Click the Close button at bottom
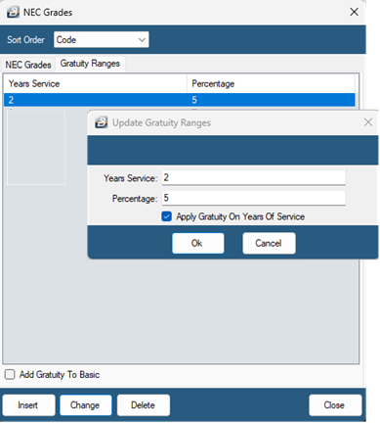 (335, 405)
